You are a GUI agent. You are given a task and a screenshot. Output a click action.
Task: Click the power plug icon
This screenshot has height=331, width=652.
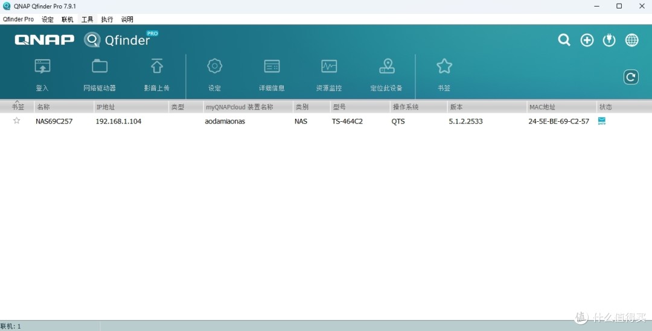point(609,40)
